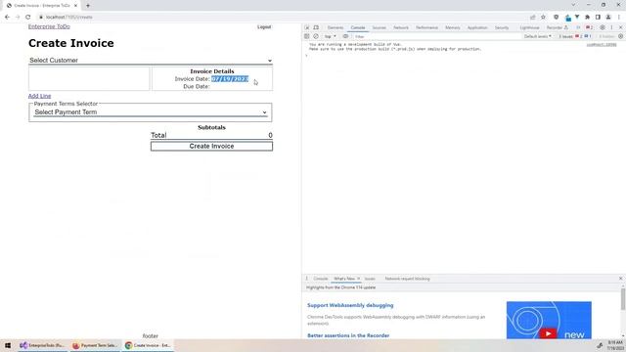626x352 pixels.
Task: Open DevTools customize three-dot menu
Action: 611,27
